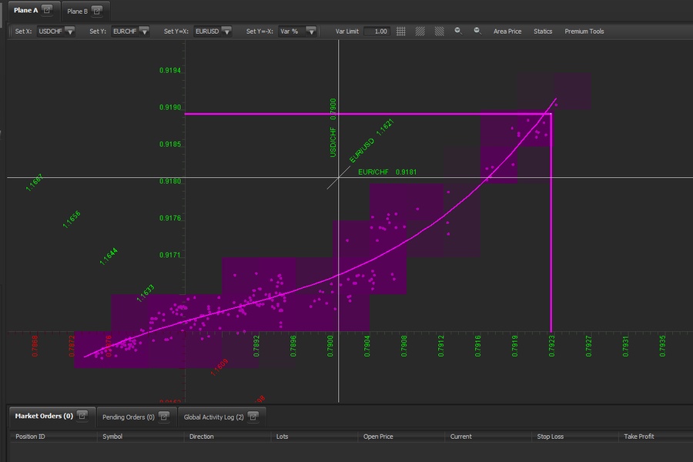The height and width of the screenshot is (462, 693).
Task: Detach the Pending Orders panel
Action: tap(163, 417)
